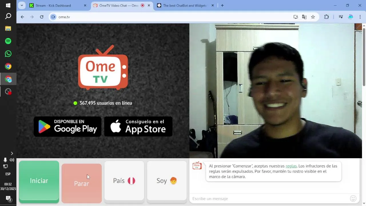Go back to previous page

point(22,17)
